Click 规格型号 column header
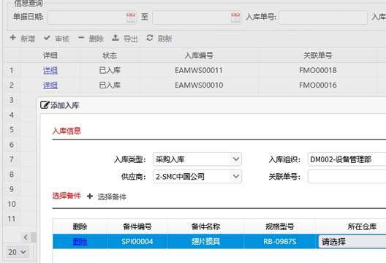The image size is (386, 263). (280, 226)
